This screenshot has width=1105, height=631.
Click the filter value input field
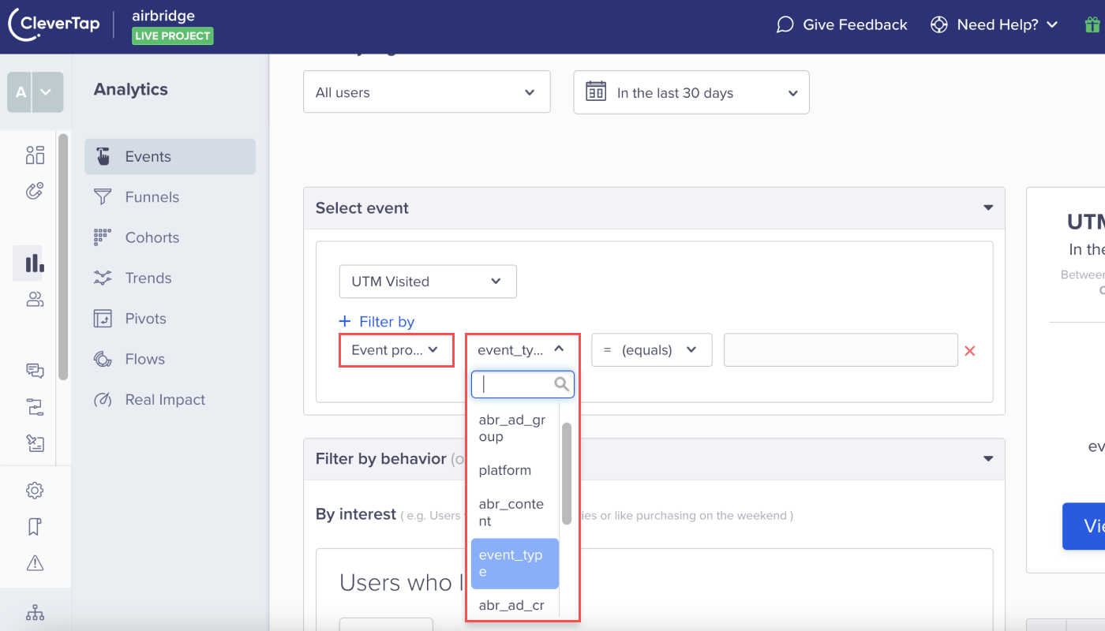click(x=841, y=350)
